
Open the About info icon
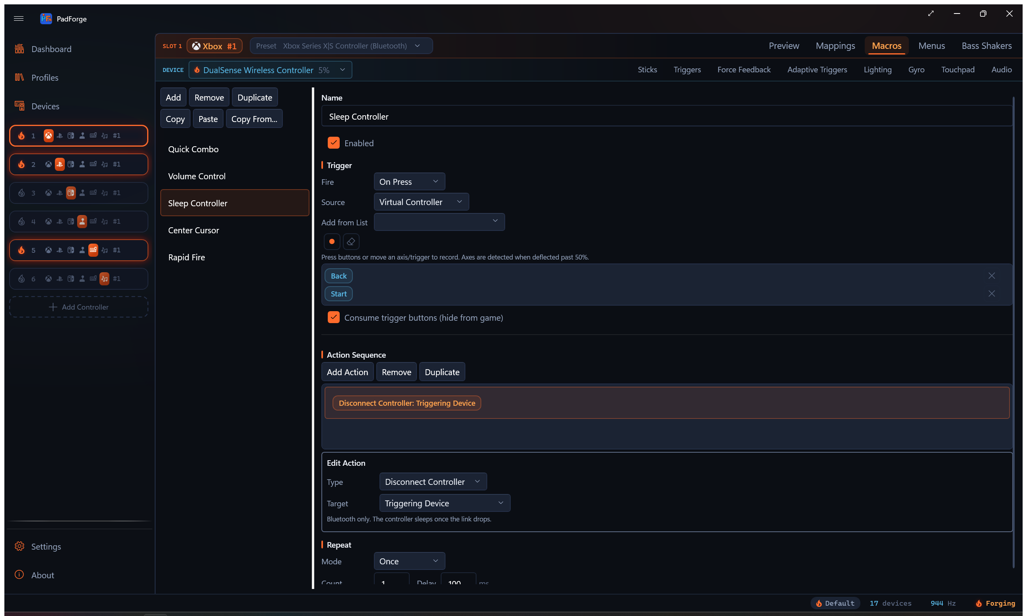pos(19,575)
